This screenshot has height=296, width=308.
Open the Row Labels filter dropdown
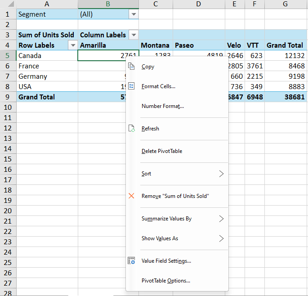[x=73, y=45]
